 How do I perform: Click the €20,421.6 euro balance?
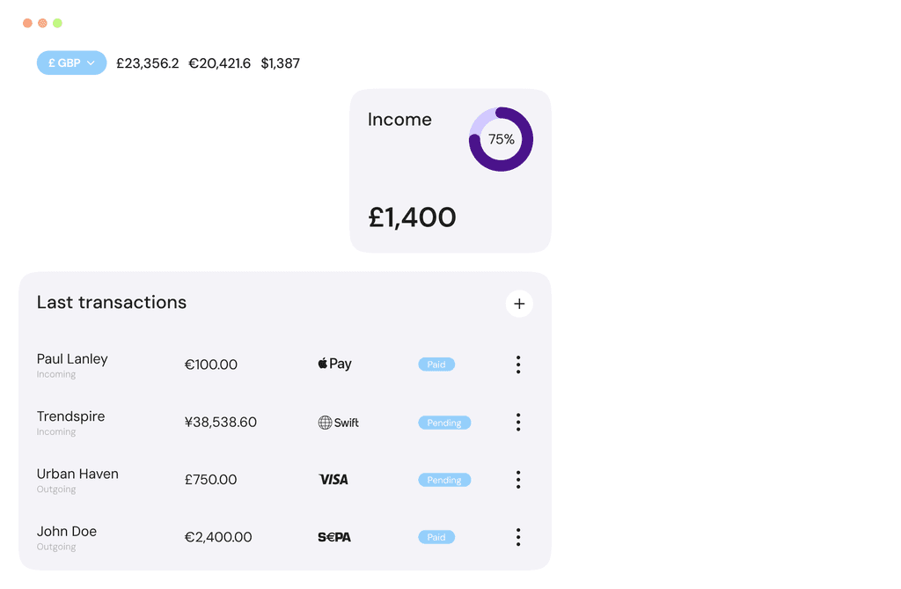pos(219,63)
